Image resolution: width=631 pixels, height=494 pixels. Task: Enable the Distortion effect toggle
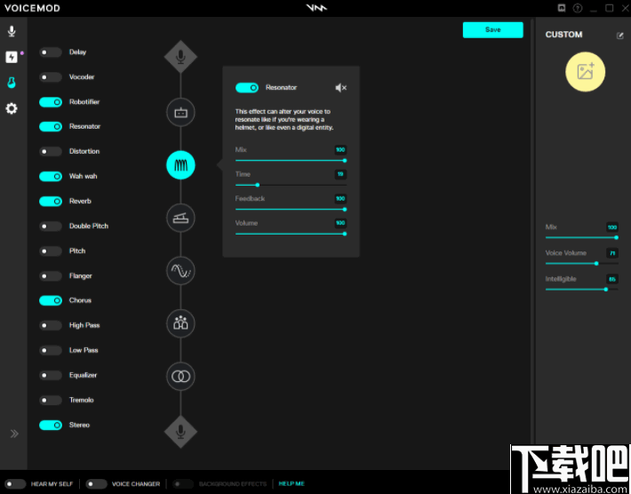[x=51, y=152]
